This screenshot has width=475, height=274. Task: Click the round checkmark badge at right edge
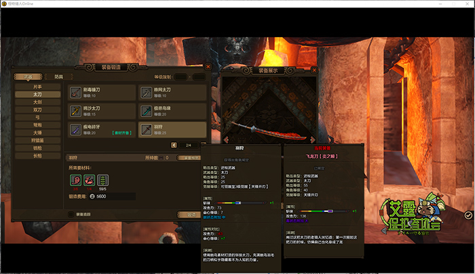[468, 214]
